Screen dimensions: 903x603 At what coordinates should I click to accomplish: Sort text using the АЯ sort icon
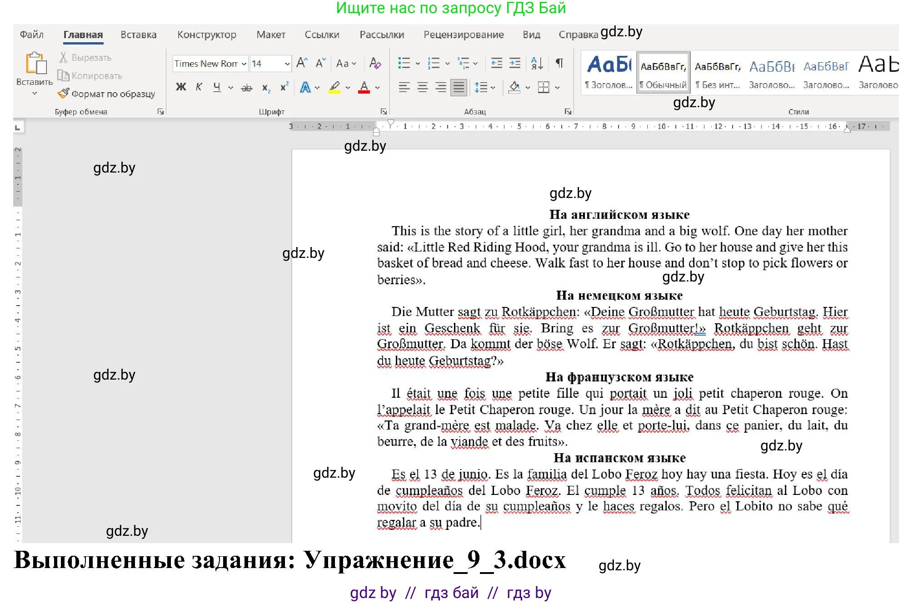coord(537,63)
